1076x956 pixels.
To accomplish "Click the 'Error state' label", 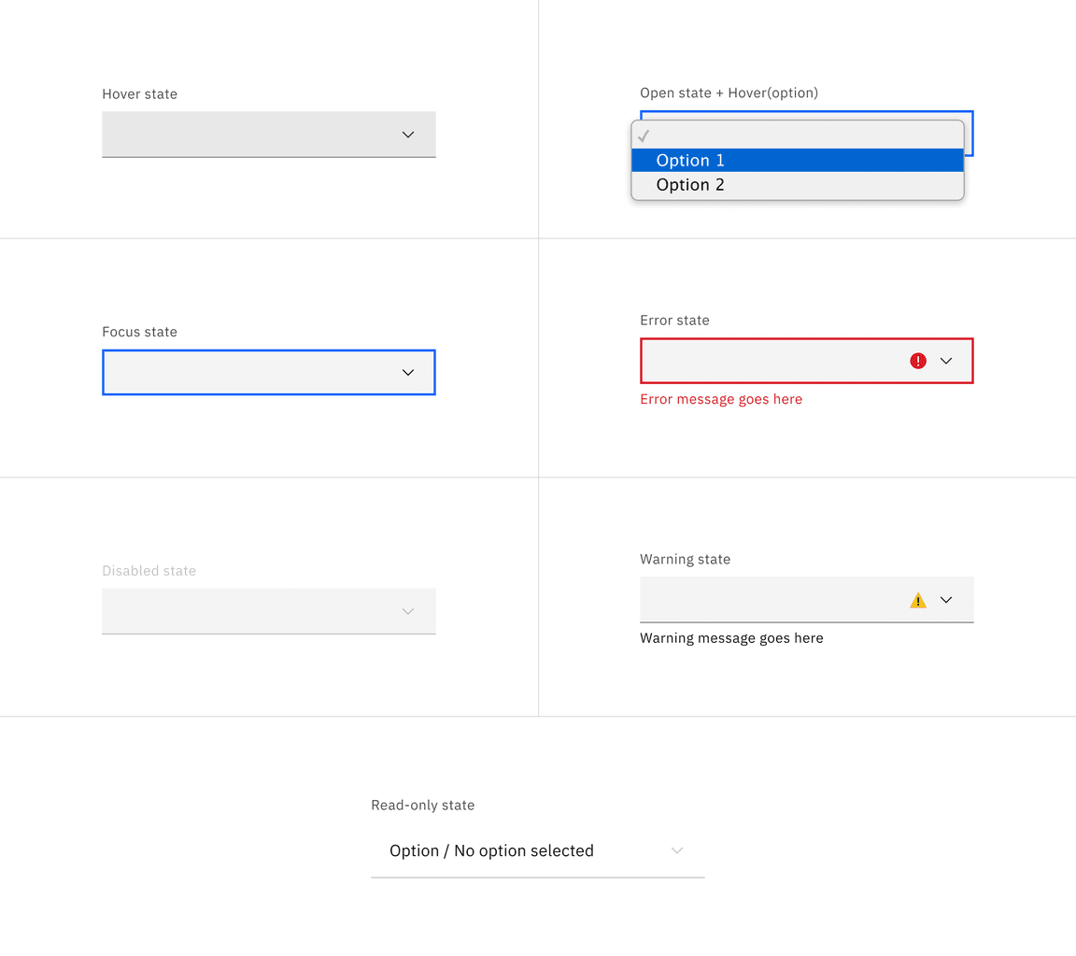I will tap(674, 320).
